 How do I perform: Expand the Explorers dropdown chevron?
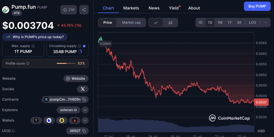point(85,110)
